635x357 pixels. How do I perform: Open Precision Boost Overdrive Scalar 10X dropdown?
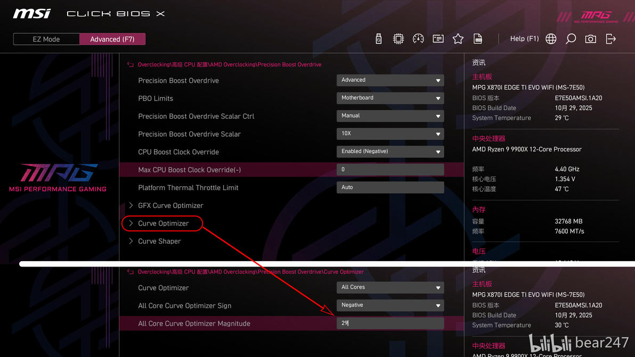(x=390, y=134)
